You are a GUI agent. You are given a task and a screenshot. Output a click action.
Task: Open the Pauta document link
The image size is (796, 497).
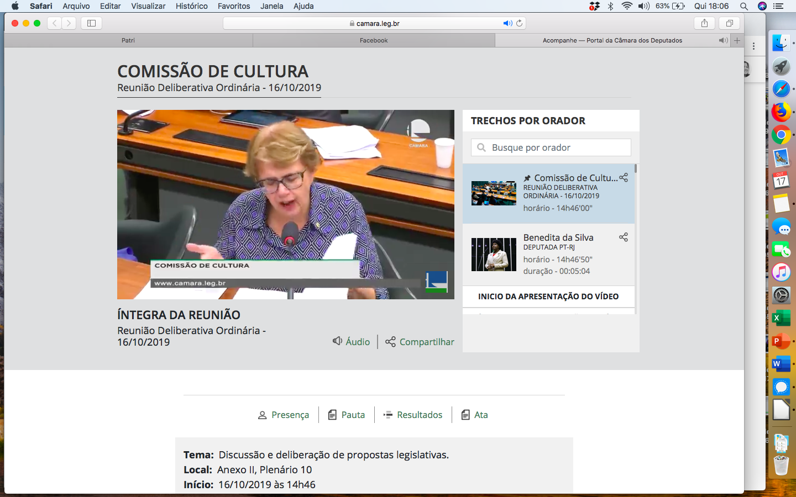point(347,415)
